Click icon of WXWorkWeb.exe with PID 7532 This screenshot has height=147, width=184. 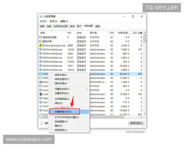click(x=40, y=66)
